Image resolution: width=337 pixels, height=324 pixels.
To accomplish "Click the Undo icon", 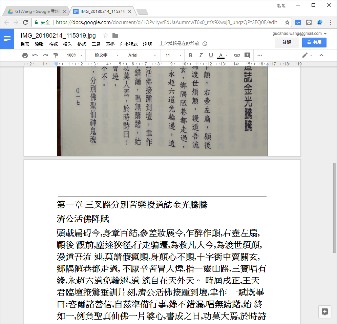I will coord(35,55).
